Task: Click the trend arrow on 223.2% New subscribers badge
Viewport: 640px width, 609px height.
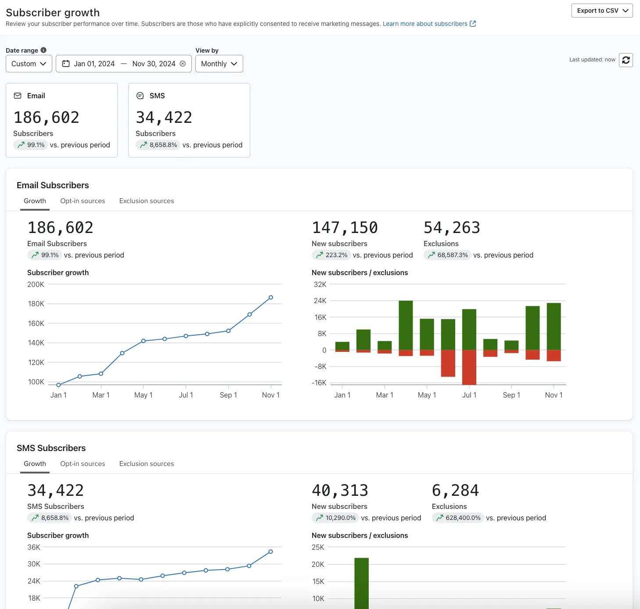Action: (x=319, y=255)
